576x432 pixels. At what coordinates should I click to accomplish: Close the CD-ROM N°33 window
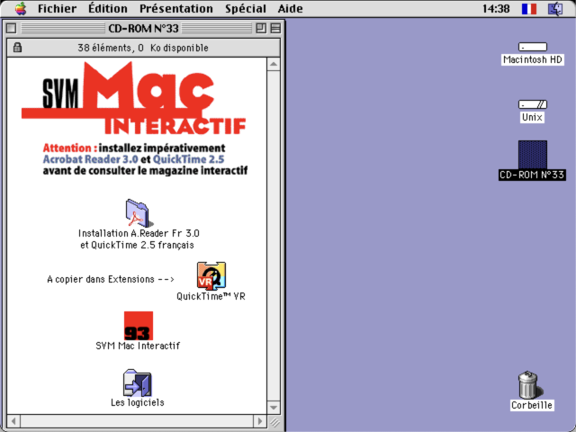pyautogui.click(x=11, y=28)
